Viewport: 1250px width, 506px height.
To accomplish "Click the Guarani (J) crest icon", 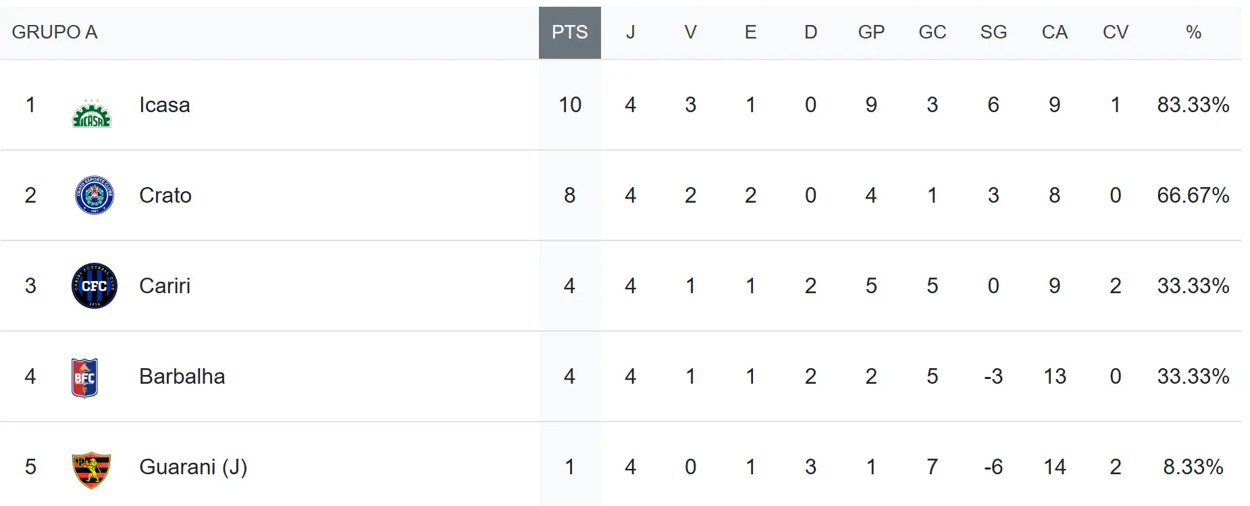I will 91,470.
